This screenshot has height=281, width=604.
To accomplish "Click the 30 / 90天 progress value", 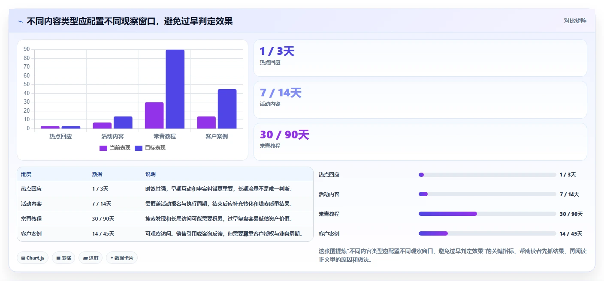I will click(x=571, y=214).
